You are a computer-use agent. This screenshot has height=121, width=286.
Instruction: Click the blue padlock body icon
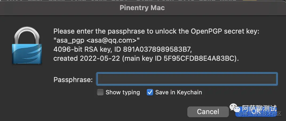(x=27, y=54)
